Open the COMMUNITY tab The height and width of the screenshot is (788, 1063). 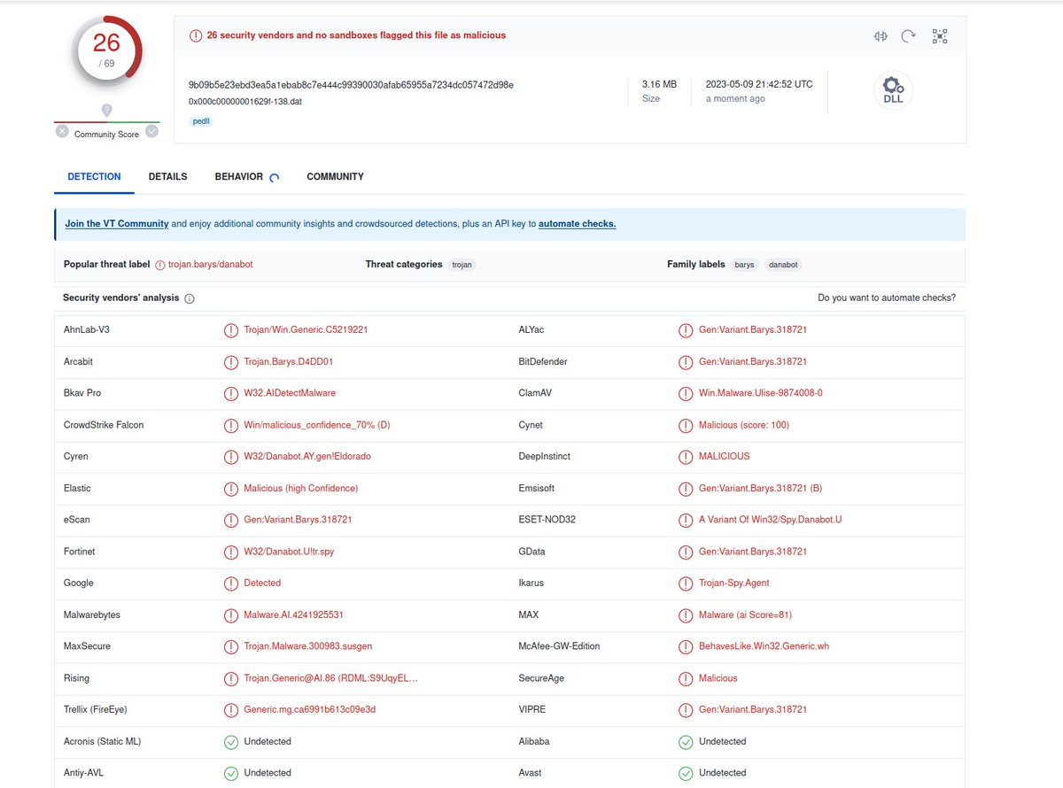[335, 176]
